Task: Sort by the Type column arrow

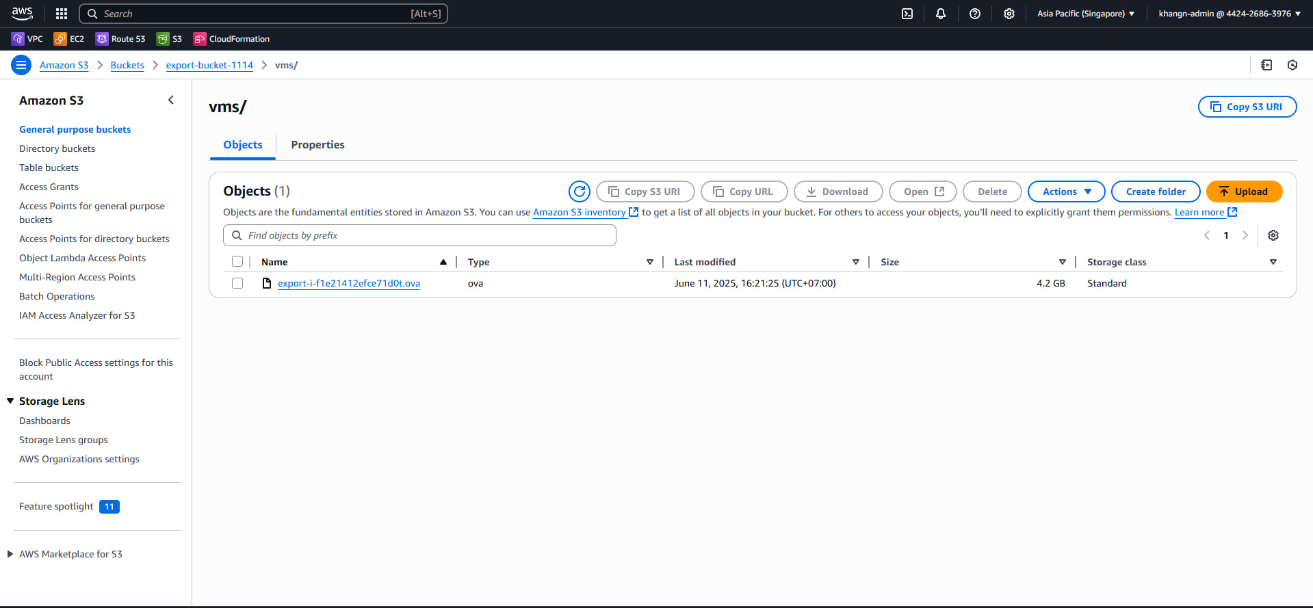Action: 650,262
